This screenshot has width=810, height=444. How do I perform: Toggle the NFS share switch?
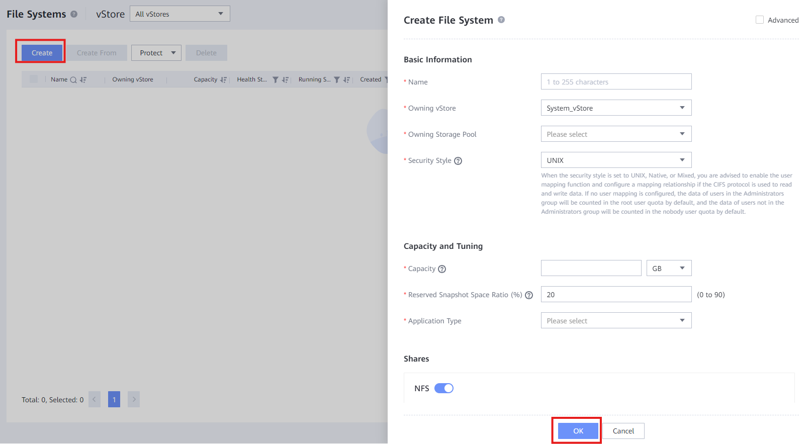[444, 388]
